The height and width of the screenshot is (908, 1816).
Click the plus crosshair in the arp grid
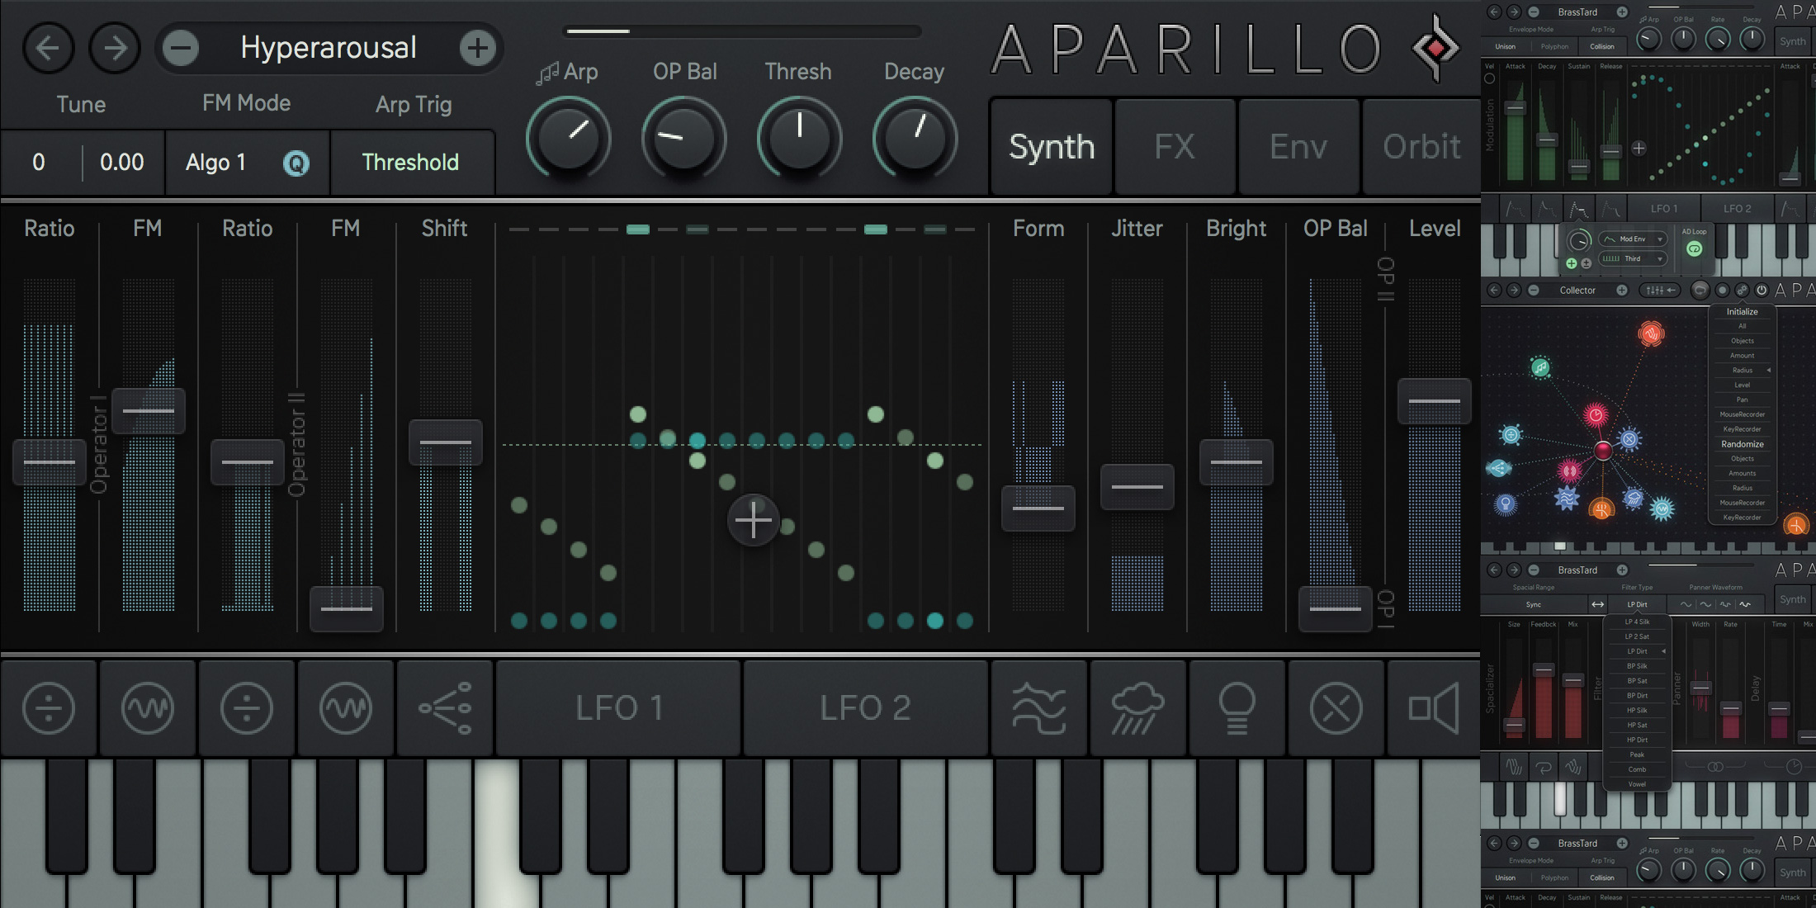click(x=753, y=520)
